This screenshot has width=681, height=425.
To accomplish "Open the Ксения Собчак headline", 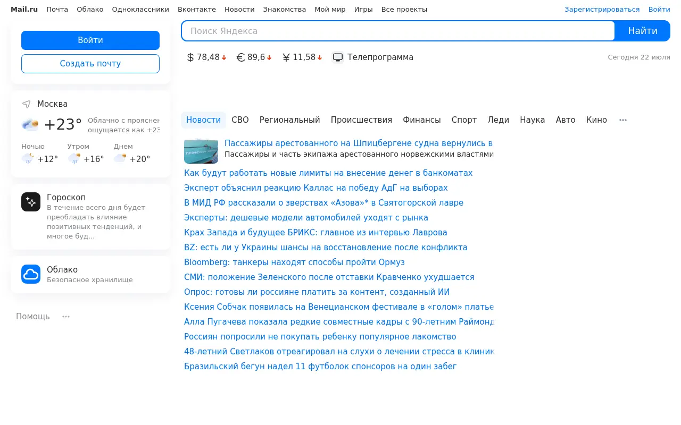I will tap(339, 307).
